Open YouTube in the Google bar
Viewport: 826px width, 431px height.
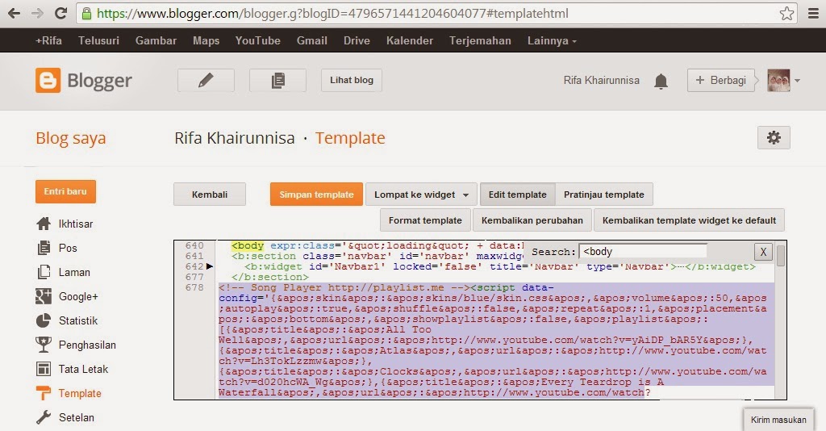pos(257,40)
